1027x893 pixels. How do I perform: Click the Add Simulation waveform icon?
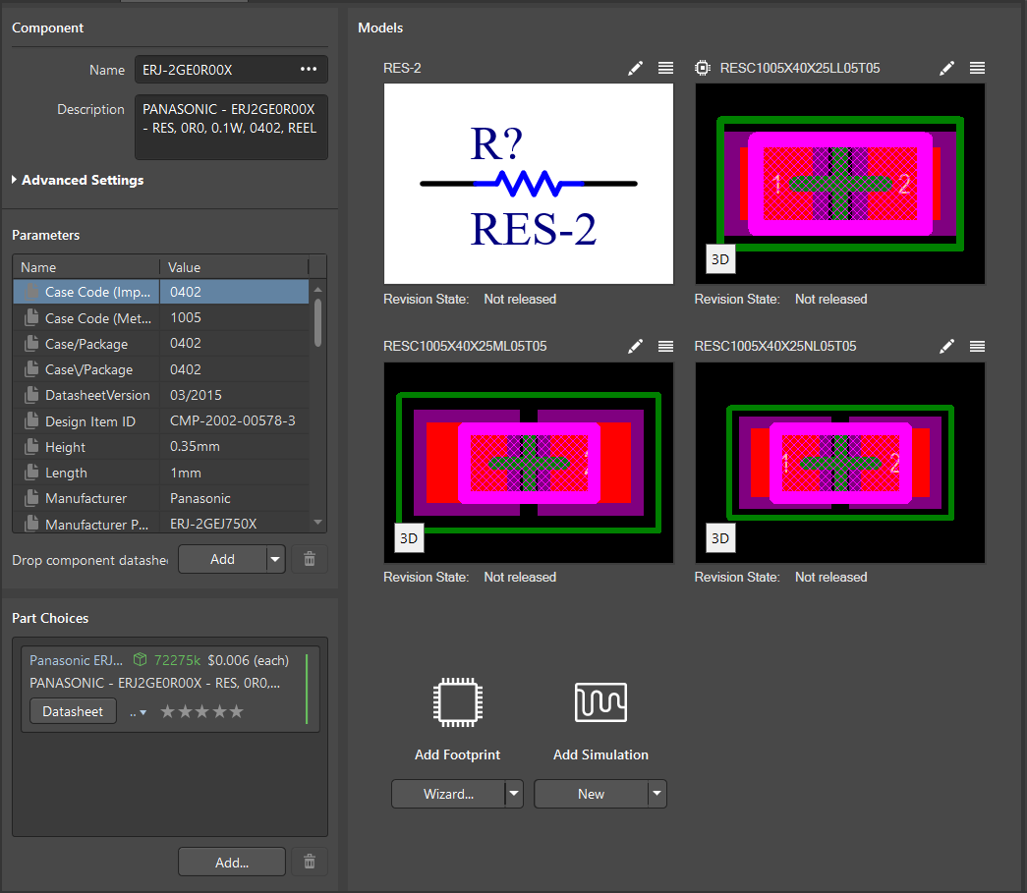(x=600, y=701)
